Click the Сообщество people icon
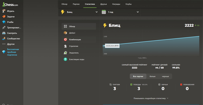 click(x=4, y=39)
